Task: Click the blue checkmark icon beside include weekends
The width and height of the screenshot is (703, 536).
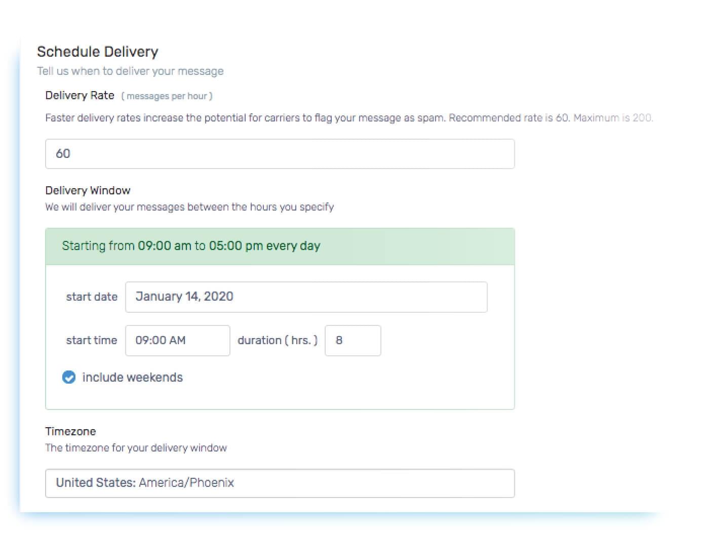Action: click(69, 377)
